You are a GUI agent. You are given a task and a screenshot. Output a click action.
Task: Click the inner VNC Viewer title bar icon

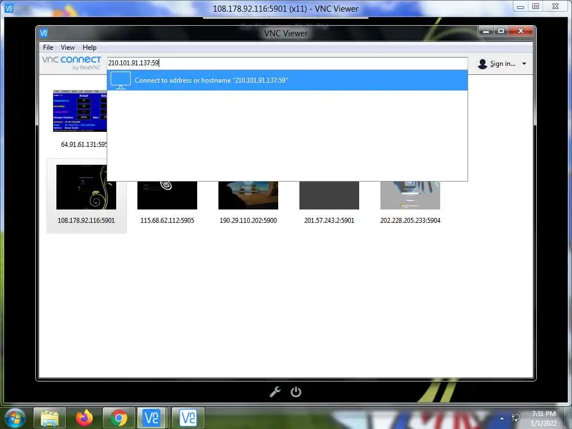[x=44, y=33]
